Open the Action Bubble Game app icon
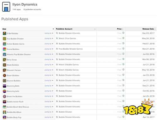The height and width of the screenshot is (120, 157). tap(4, 44)
